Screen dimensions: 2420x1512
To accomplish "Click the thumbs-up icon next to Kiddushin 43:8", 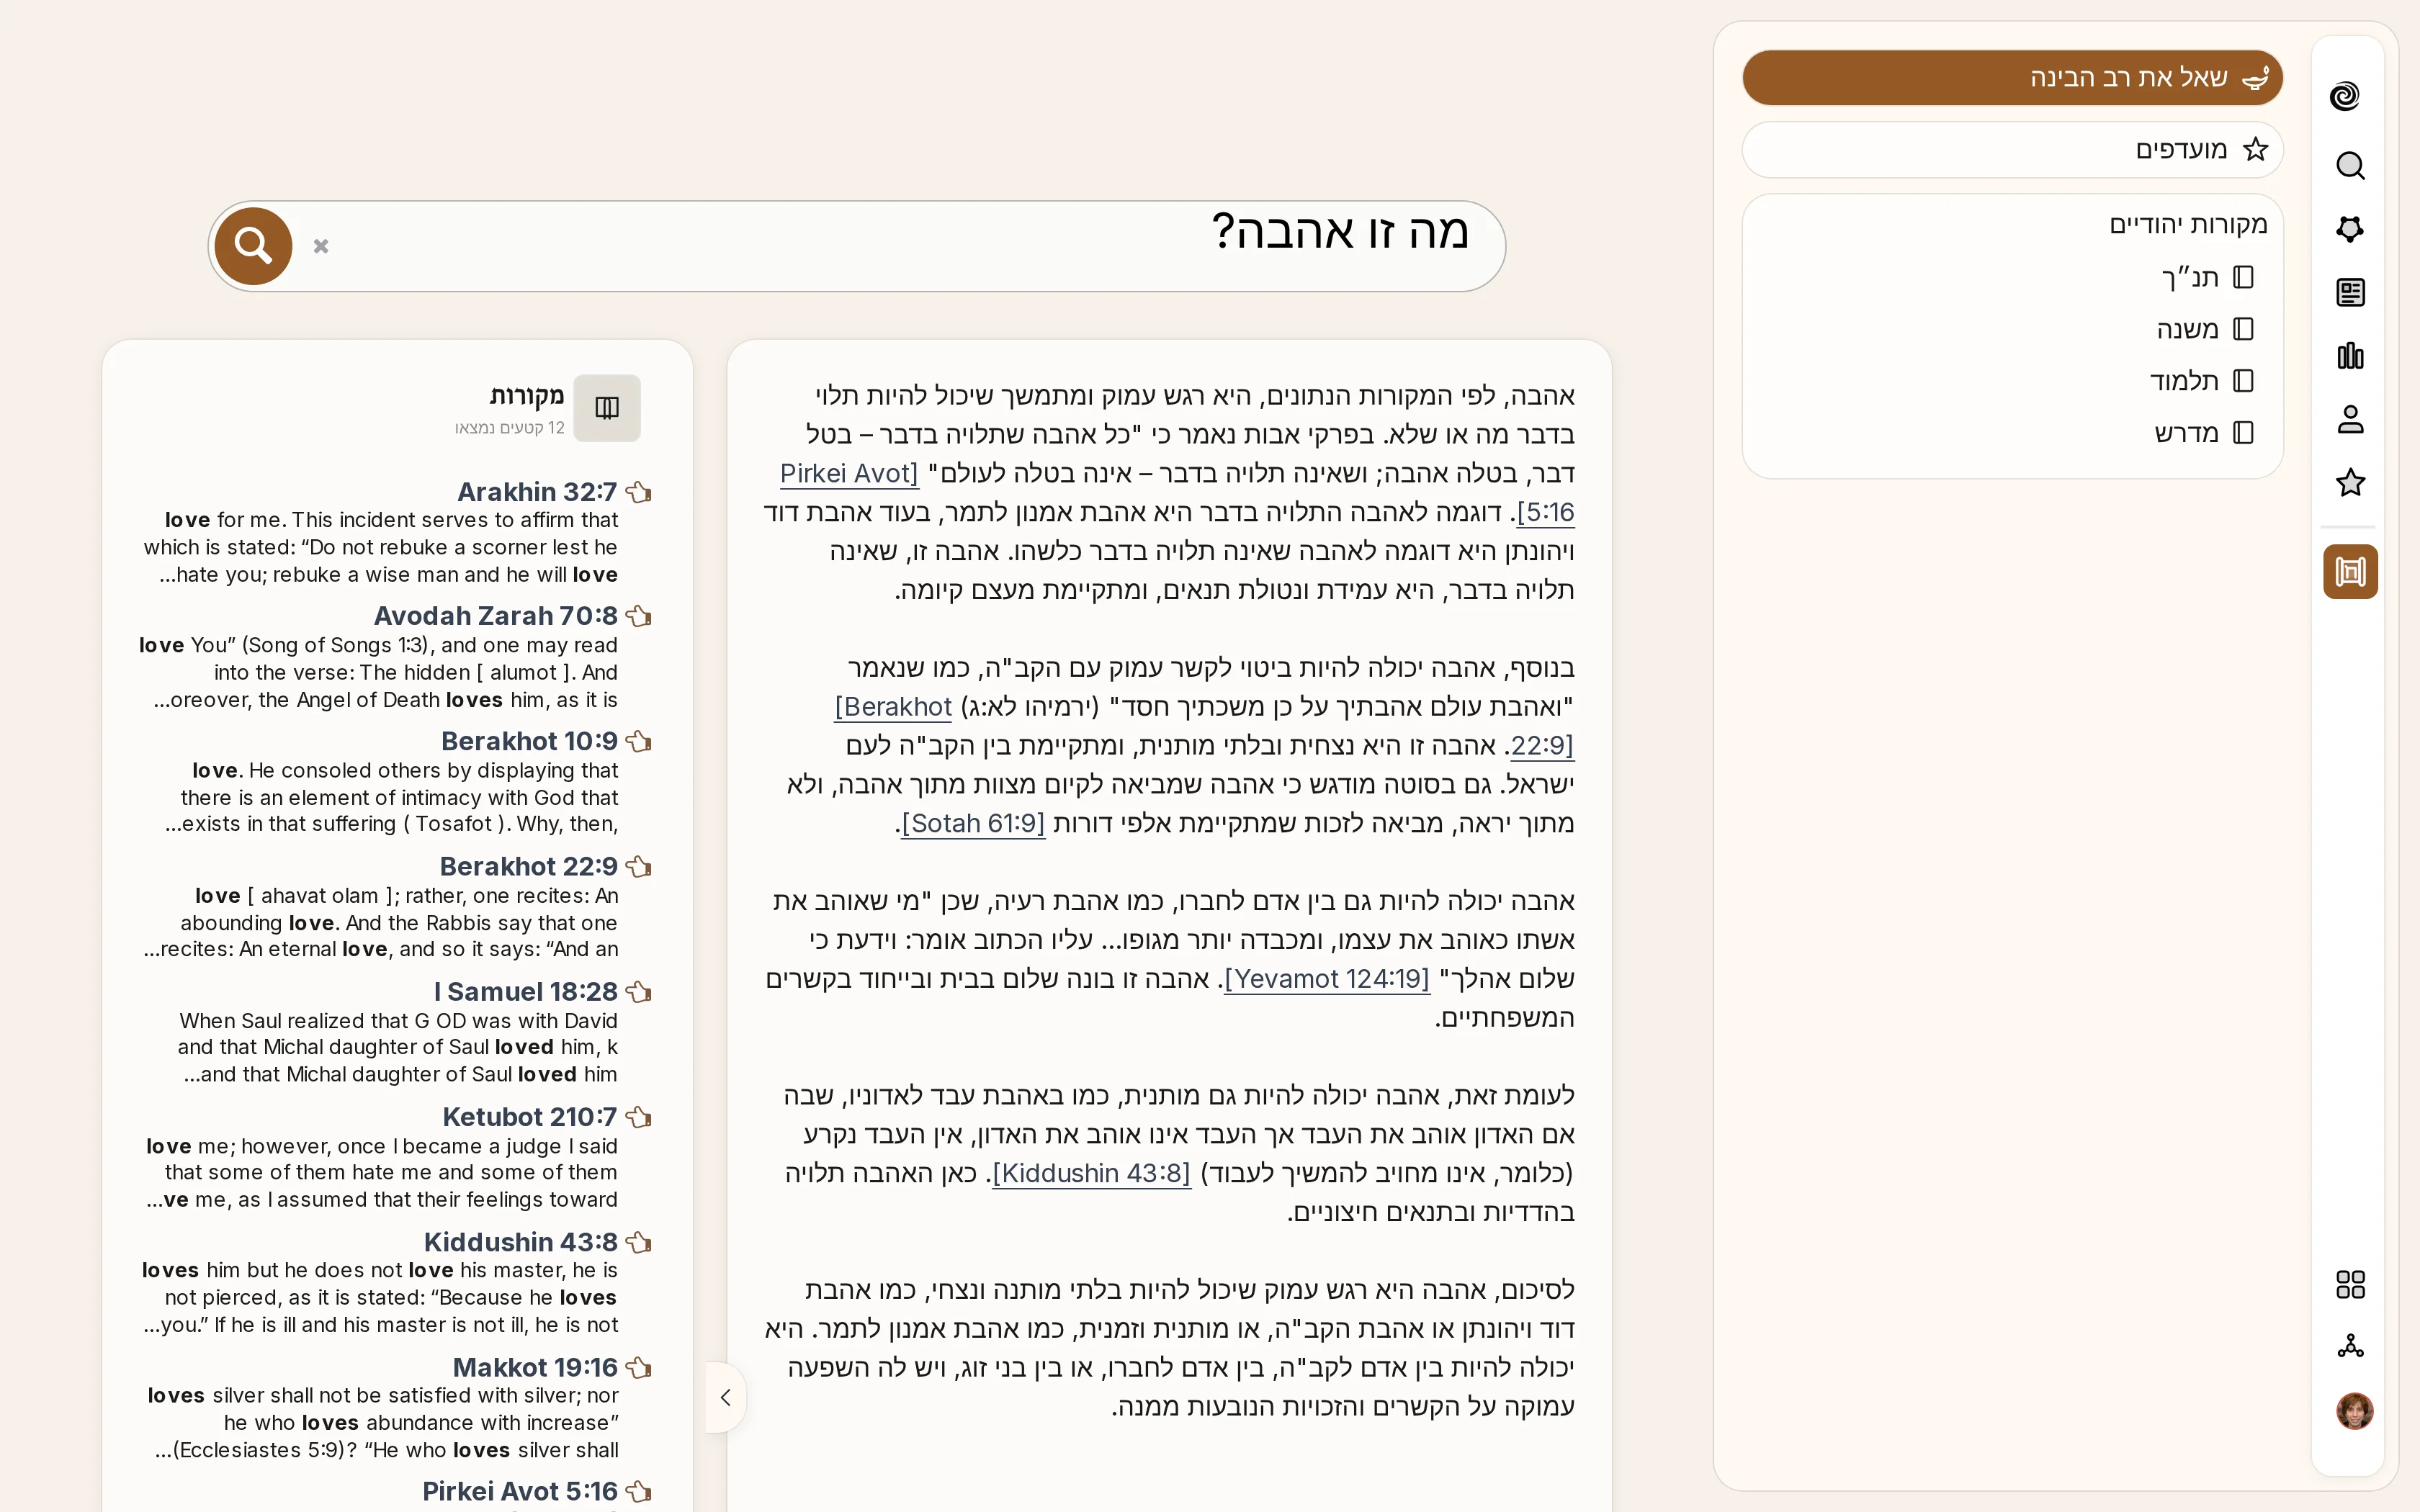I will tap(639, 1242).
